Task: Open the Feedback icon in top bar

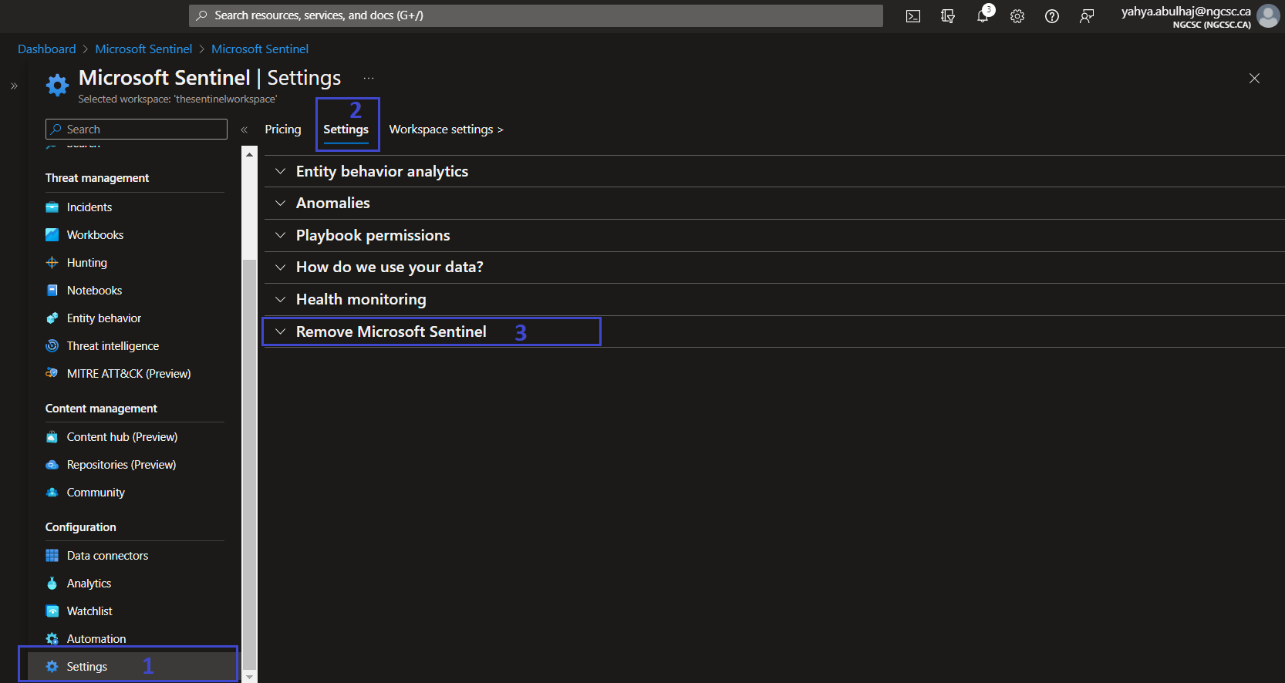Action: (x=1087, y=16)
